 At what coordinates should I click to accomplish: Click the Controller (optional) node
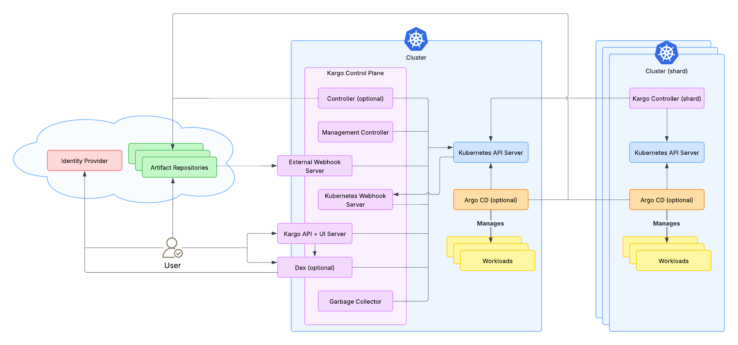pos(355,98)
